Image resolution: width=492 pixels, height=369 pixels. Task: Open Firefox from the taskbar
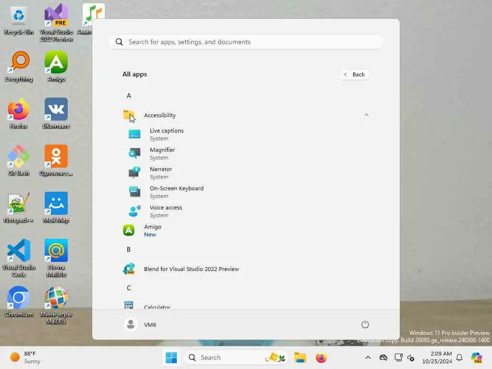321,357
